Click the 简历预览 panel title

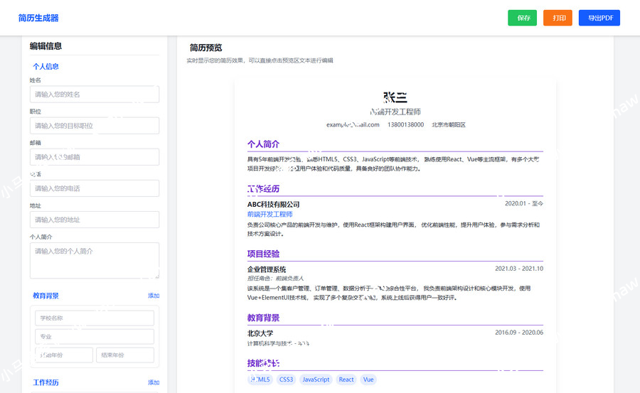point(206,48)
